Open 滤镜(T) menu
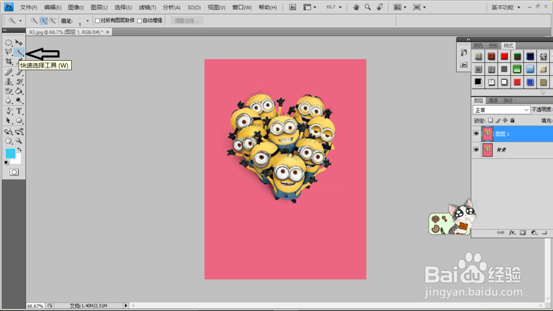553x311 pixels. click(x=147, y=7)
